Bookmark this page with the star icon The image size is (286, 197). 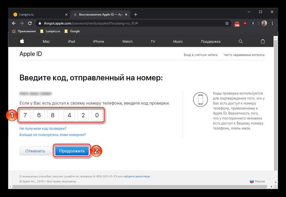227,24
